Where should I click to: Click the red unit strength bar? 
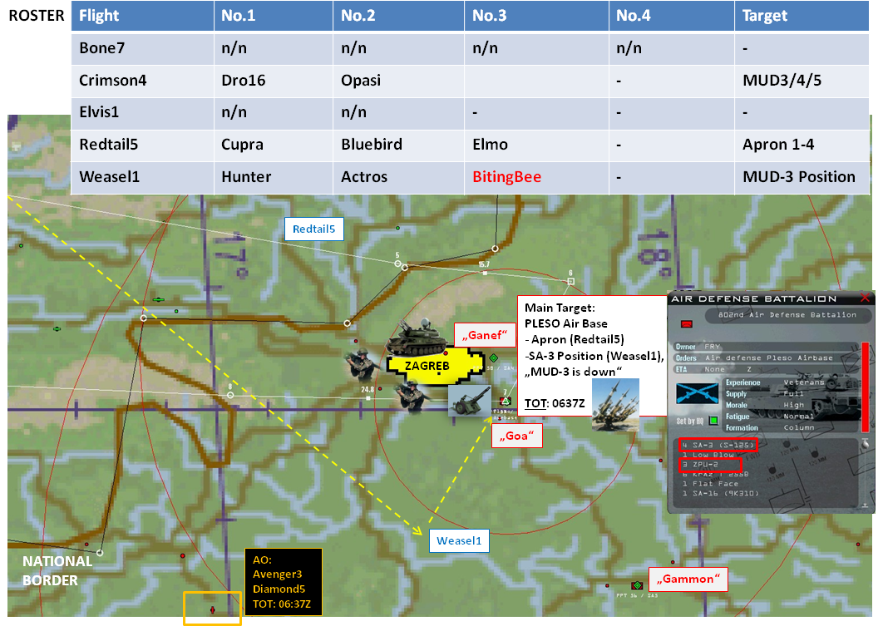[x=866, y=387]
